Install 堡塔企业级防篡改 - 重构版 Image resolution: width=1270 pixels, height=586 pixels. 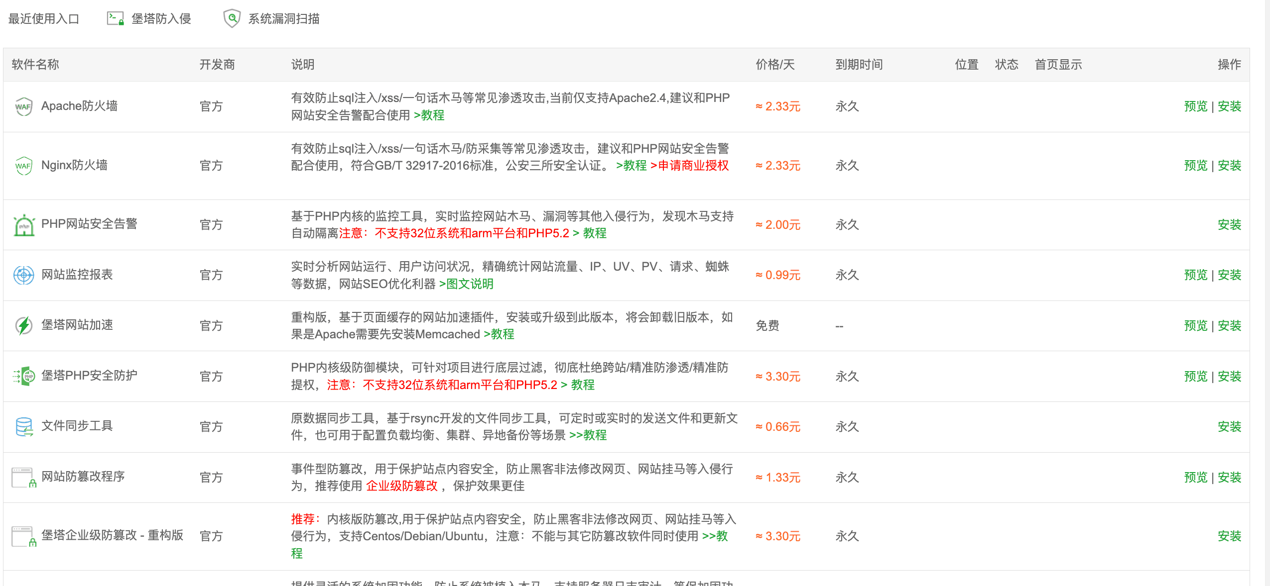1229,536
